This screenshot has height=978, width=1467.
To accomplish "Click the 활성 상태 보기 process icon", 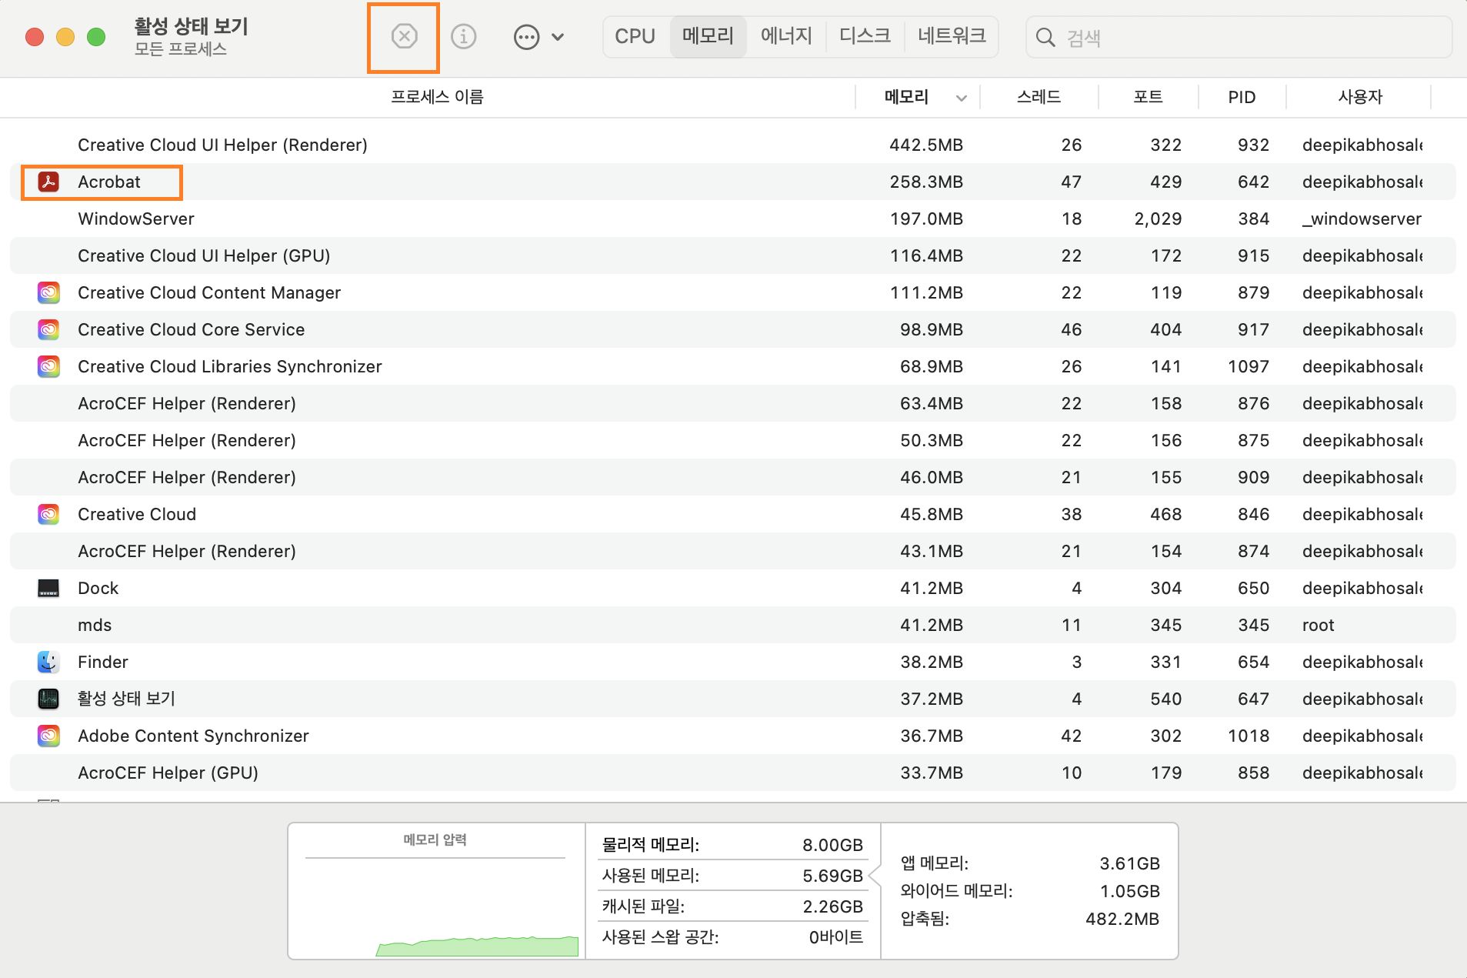I will coord(48,699).
